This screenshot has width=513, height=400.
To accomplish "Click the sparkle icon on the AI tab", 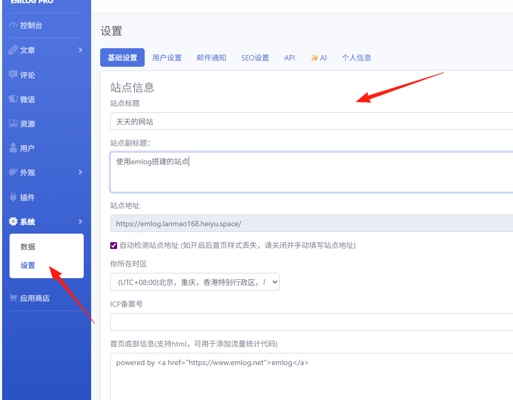I will (314, 58).
